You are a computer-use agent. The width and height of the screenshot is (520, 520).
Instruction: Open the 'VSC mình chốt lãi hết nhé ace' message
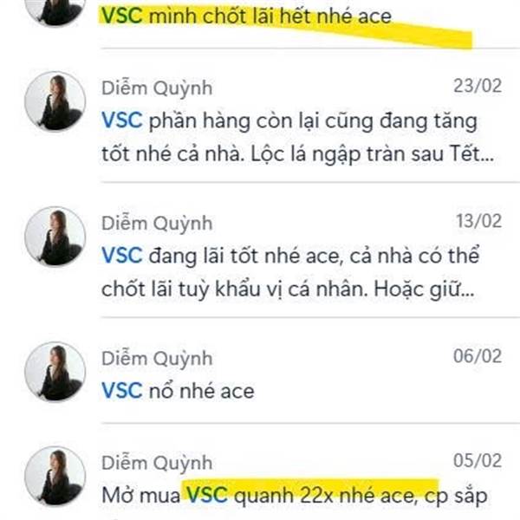point(246,16)
